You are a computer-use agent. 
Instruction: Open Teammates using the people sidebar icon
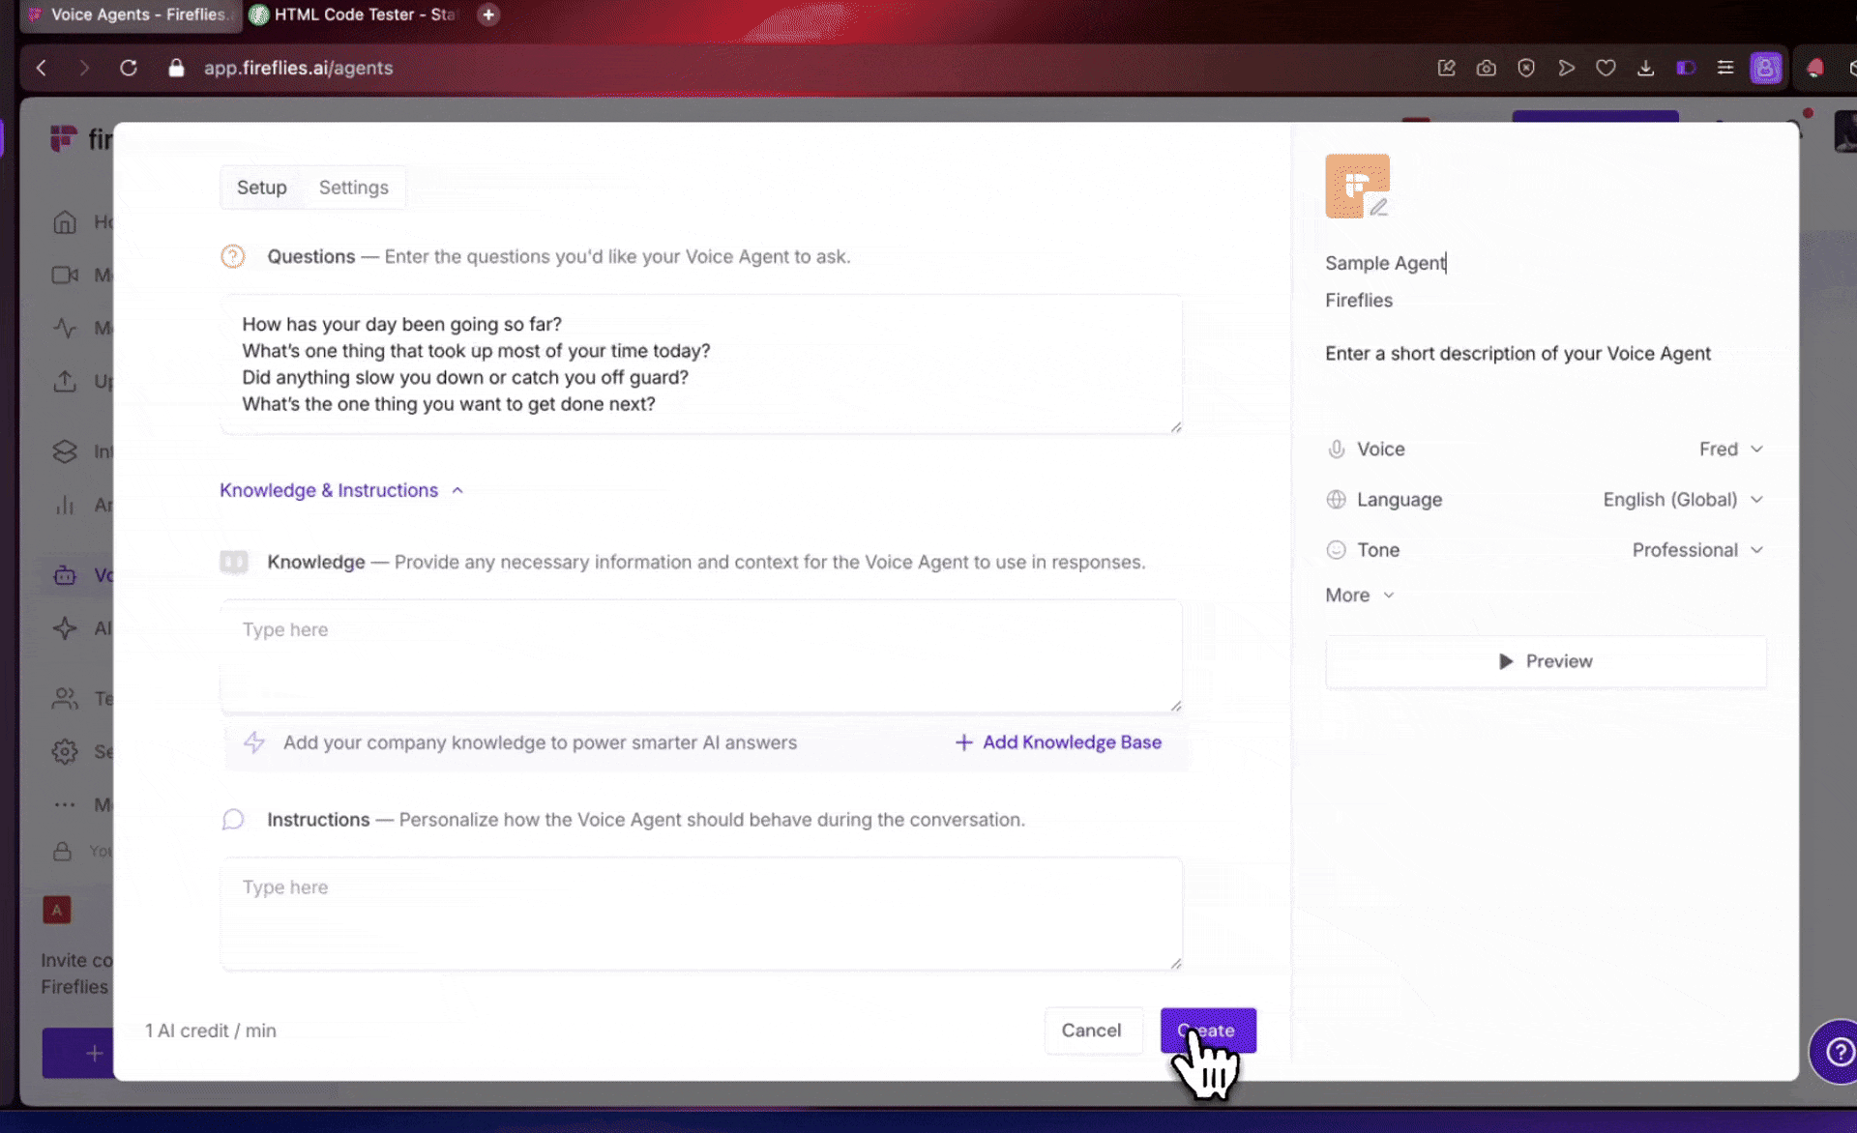point(65,698)
